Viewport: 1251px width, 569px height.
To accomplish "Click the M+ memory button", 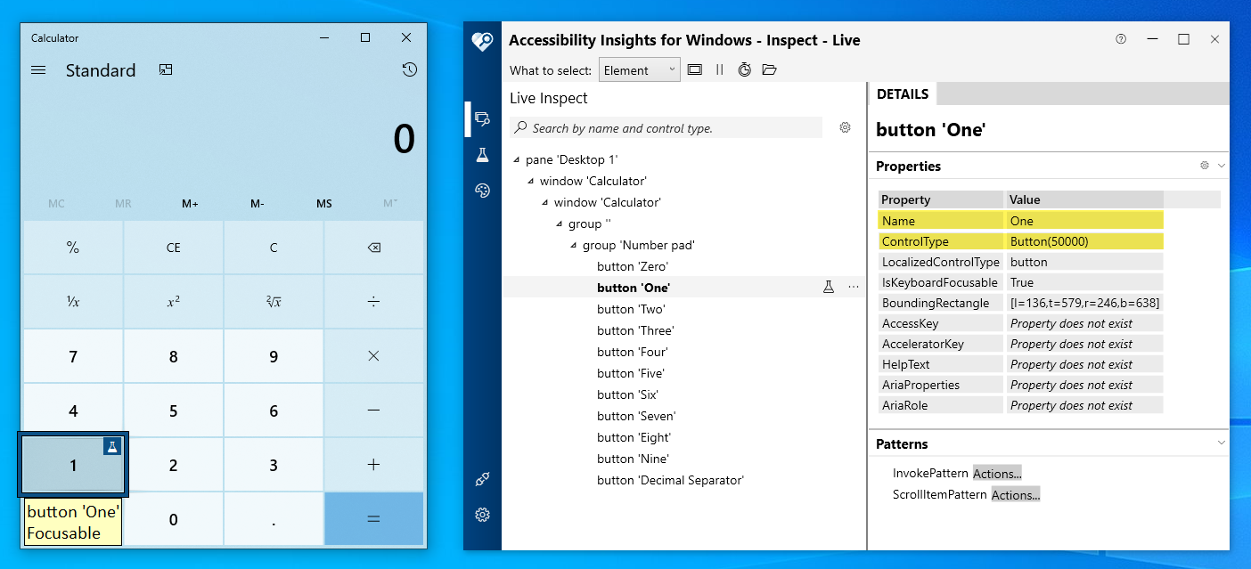I will pos(190,204).
